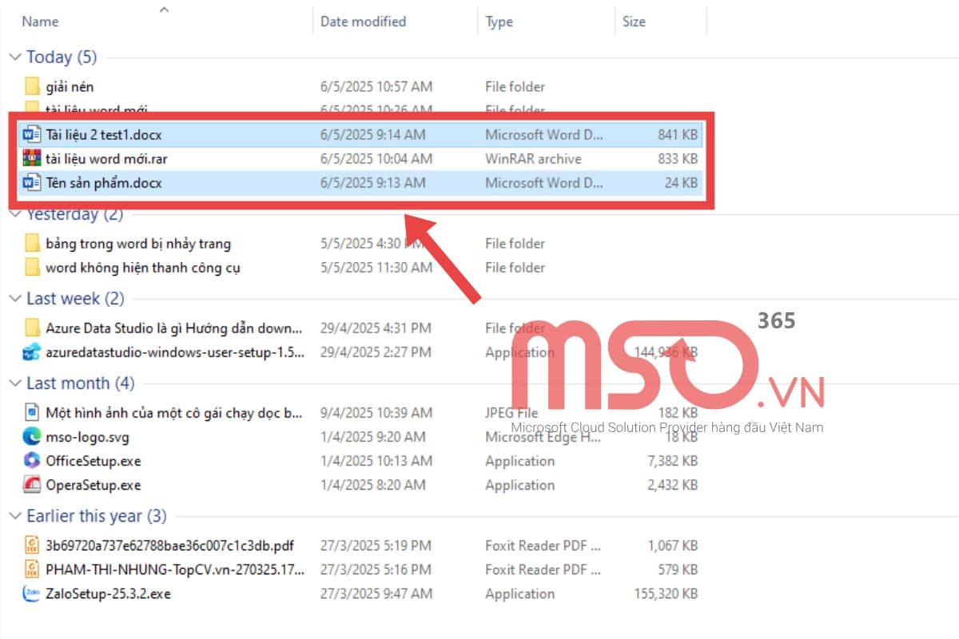Click folder icon of bảng trong word bị nhảy trang
The height and width of the screenshot is (639, 959).
tap(32, 243)
